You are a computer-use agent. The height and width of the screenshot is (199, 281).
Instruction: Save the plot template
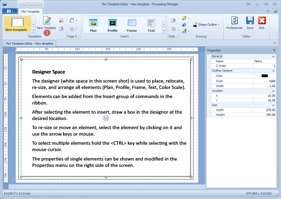tap(250, 23)
